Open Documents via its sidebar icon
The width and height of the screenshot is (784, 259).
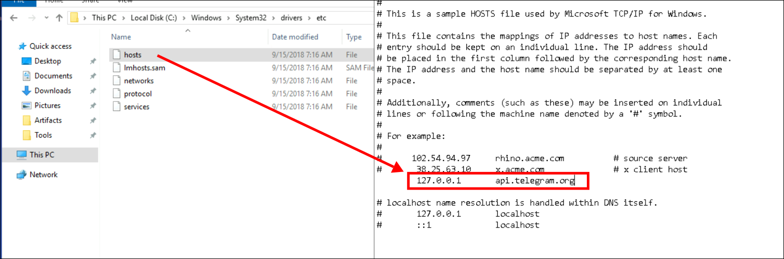pyautogui.click(x=27, y=76)
